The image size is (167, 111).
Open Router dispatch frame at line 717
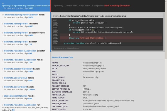[25, 43]
